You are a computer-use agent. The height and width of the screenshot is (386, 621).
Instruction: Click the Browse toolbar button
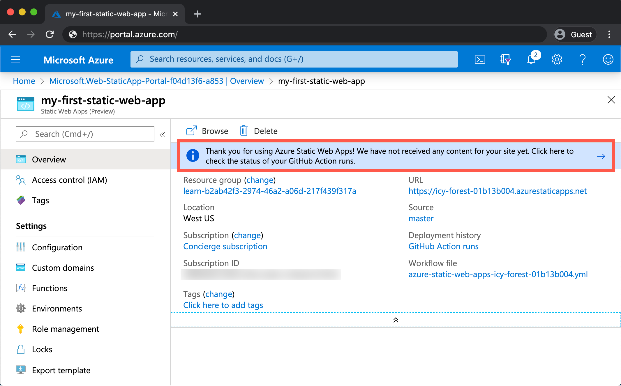[207, 131]
